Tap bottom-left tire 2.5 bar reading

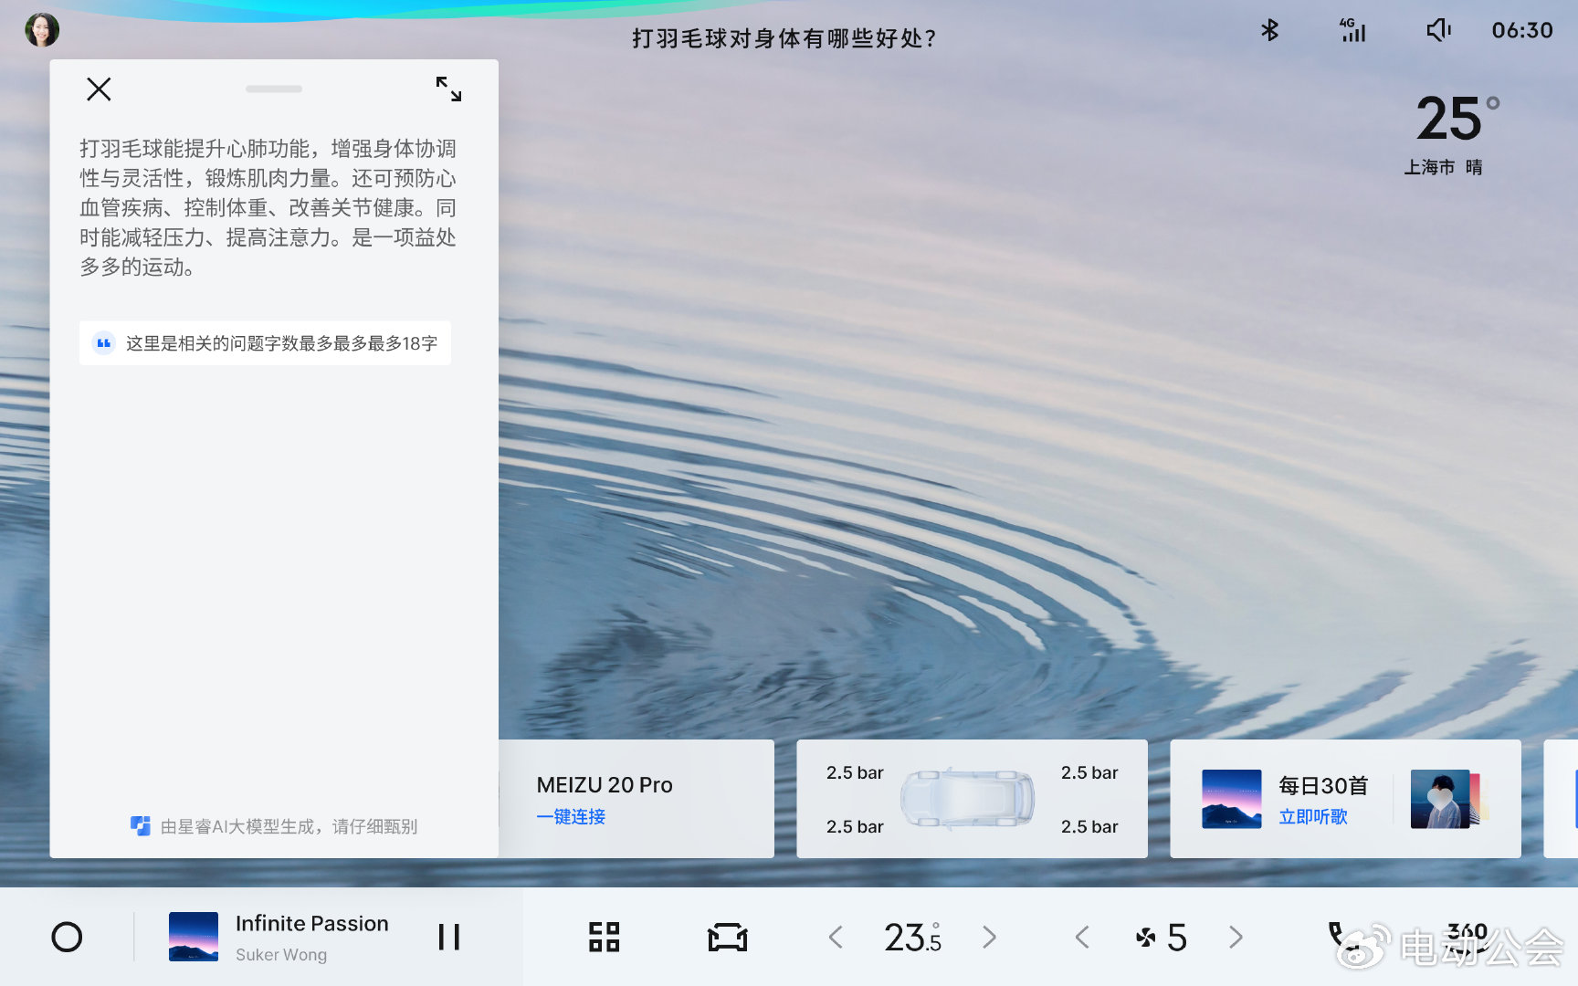click(x=855, y=826)
